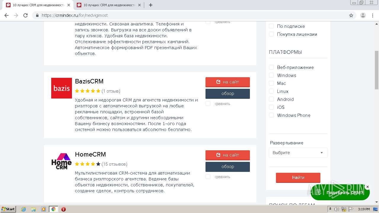Tick the Android platform checkbox
This screenshot has width=379, height=213.
point(271,99)
